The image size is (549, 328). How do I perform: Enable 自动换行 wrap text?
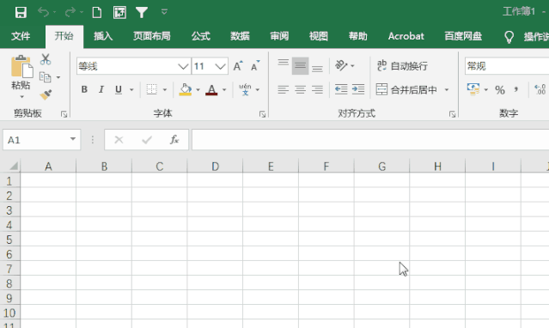pos(402,66)
